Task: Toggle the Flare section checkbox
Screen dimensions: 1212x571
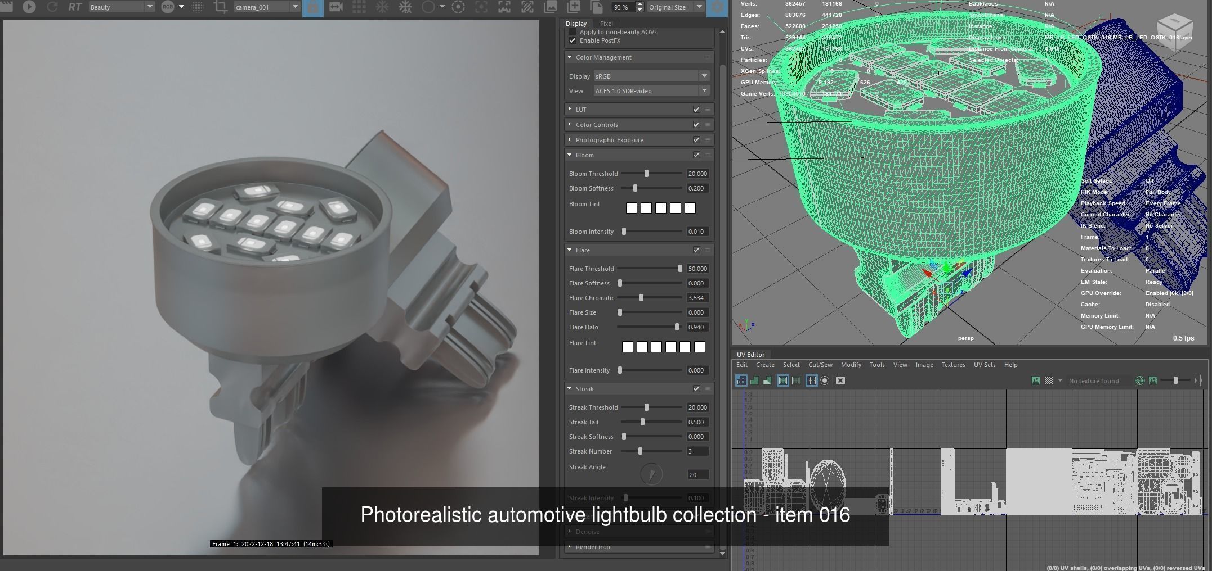Action: pyautogui.click(x=696, y=250)
